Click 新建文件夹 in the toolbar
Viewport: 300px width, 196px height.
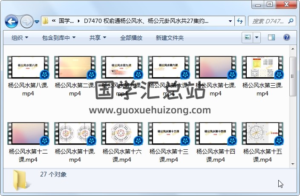170,38
